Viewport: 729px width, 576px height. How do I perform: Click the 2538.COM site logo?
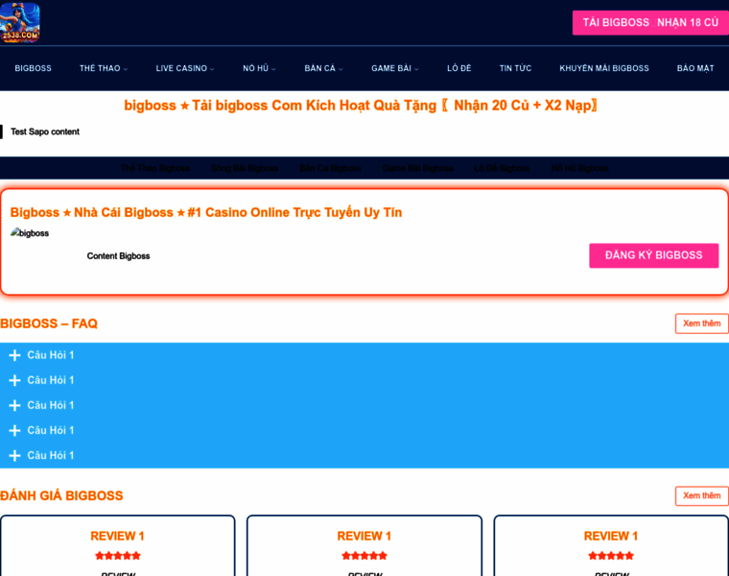click(x=19, y=22)
